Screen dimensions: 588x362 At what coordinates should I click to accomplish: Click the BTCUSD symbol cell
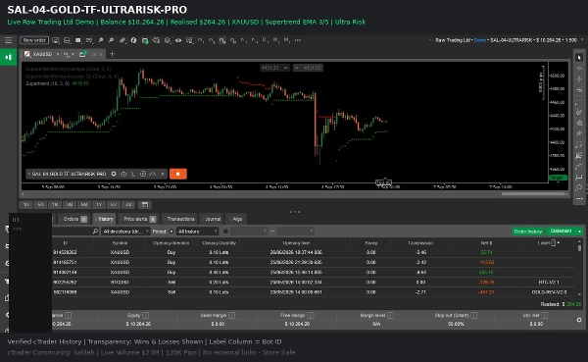[120, 282]
